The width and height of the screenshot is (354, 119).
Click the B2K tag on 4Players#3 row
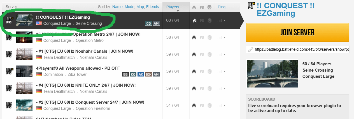[x=149, y=75]
